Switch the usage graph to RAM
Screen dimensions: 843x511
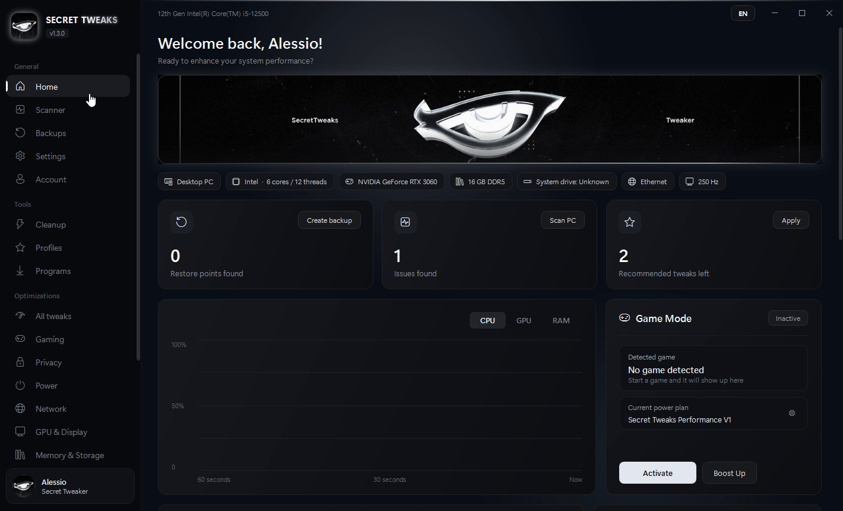tap(561, 320)
